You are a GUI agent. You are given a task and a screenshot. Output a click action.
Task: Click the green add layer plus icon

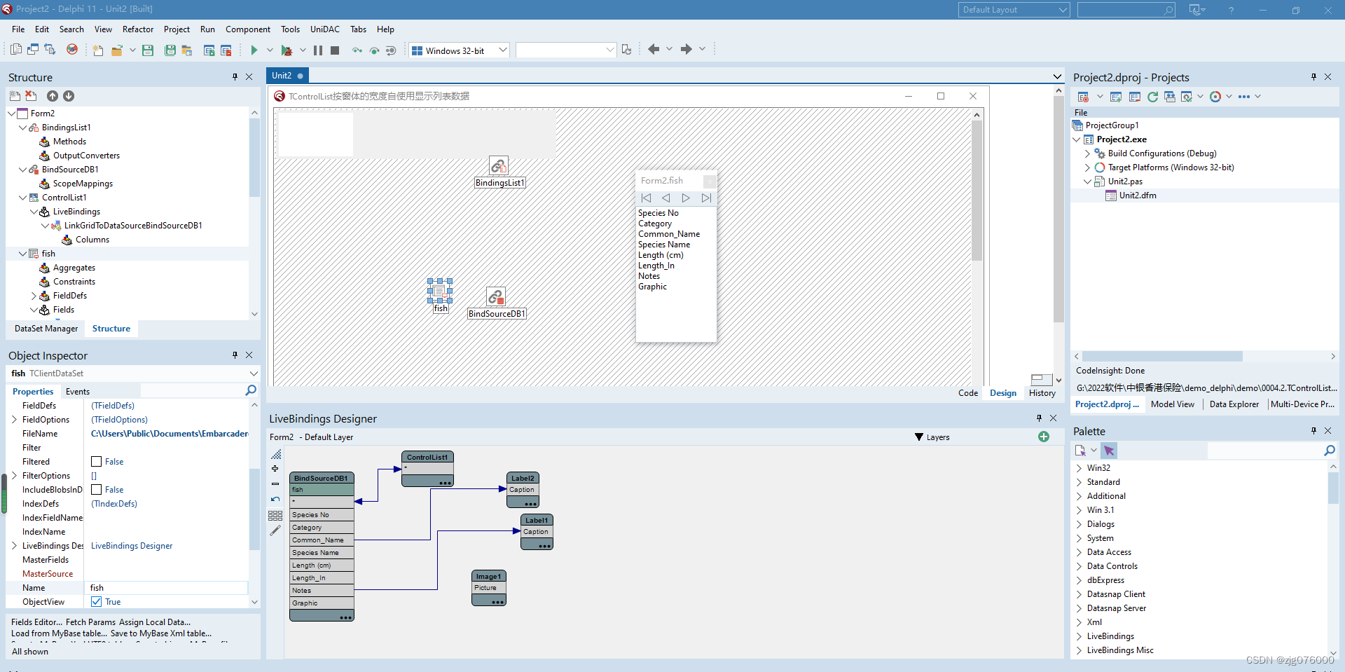pyautogui.click(x=1044, y=437)
